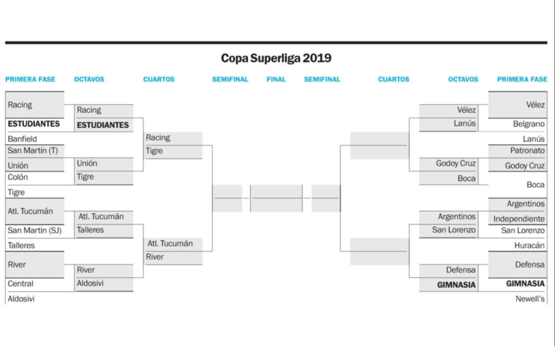Viewport: 555px width, 346px height.
Task: Click Godoy Cruz in the right octavos
Action: click(455, 164)
